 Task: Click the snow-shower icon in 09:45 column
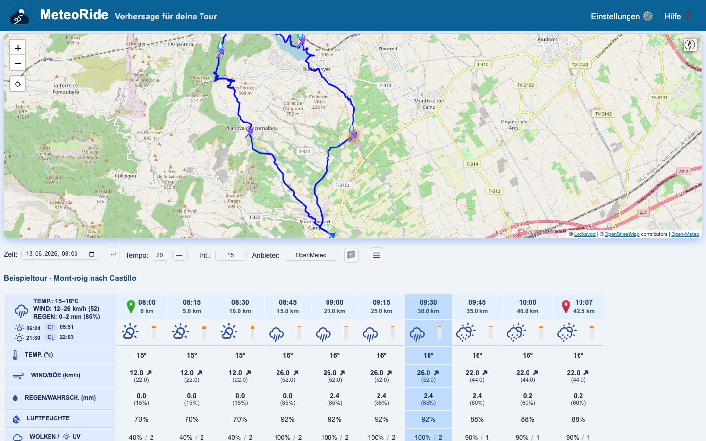(466, 332)
